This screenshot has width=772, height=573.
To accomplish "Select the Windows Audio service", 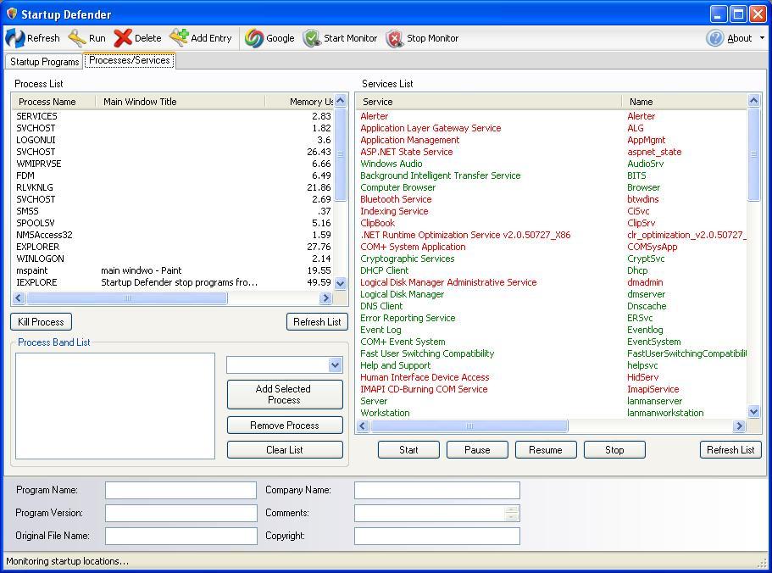I will click(552, 164).
